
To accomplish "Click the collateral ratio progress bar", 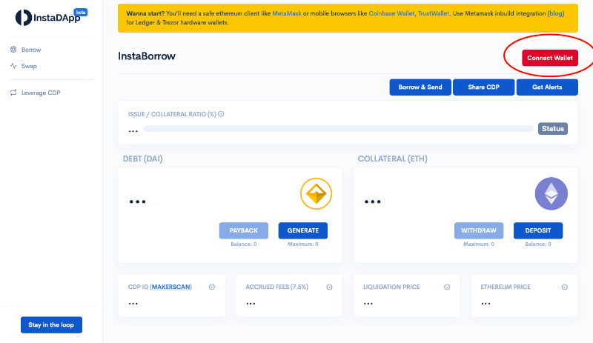I will (337, 129).
